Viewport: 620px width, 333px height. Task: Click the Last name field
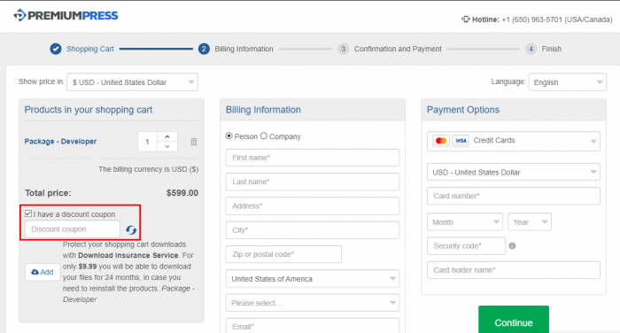click(313, 182)
